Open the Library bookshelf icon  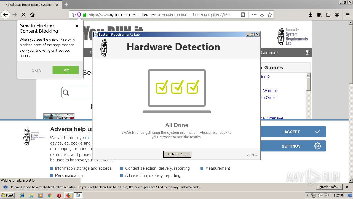point(319,15)
